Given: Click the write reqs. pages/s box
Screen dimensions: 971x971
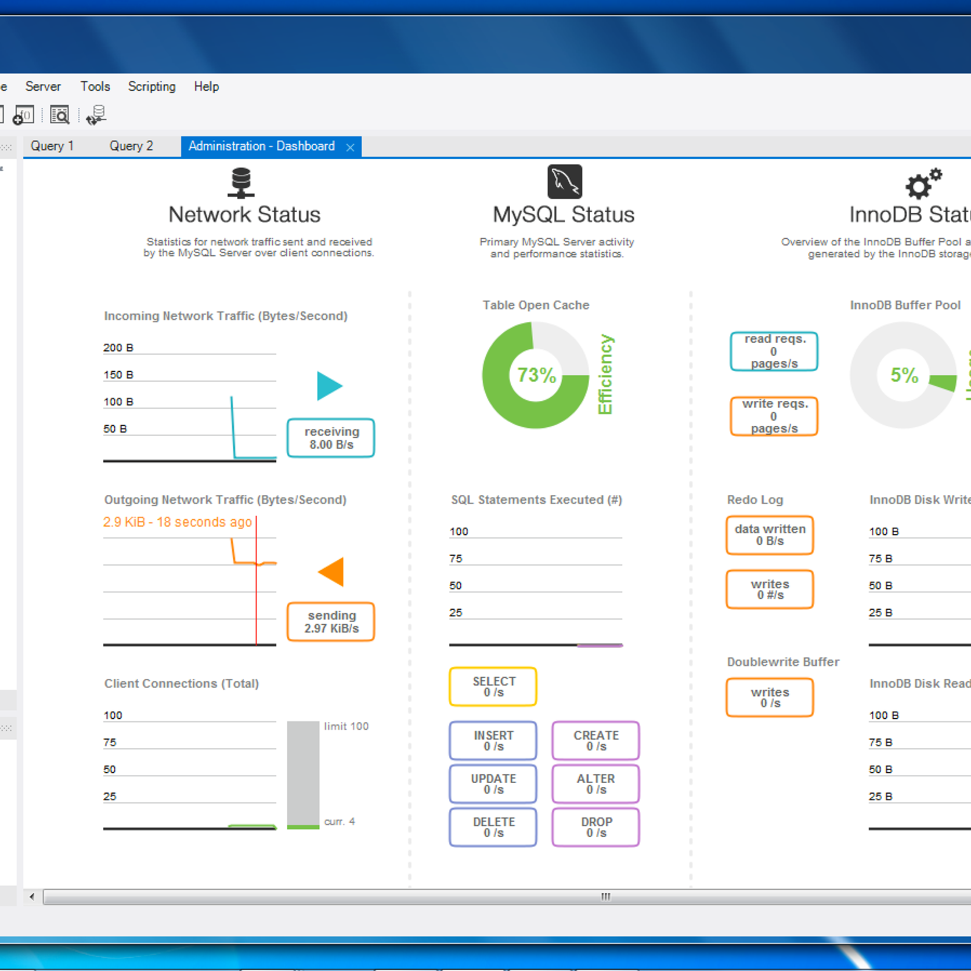Looking at the screenshot, I should point(774,416).
